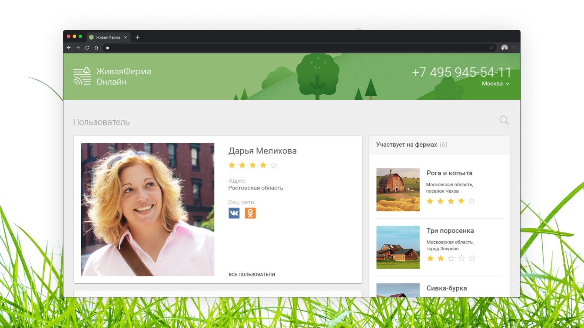
Task: Set Дарья Мелихова rating to five stars
Action: (273, 165)
